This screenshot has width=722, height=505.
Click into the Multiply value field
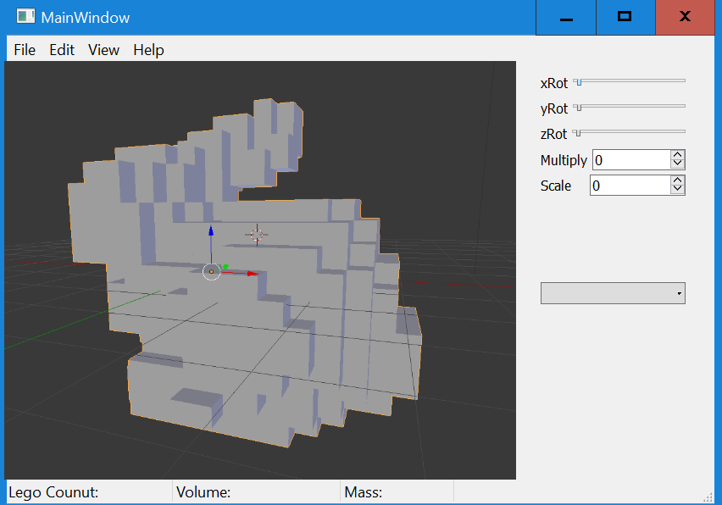pos(630,160)
